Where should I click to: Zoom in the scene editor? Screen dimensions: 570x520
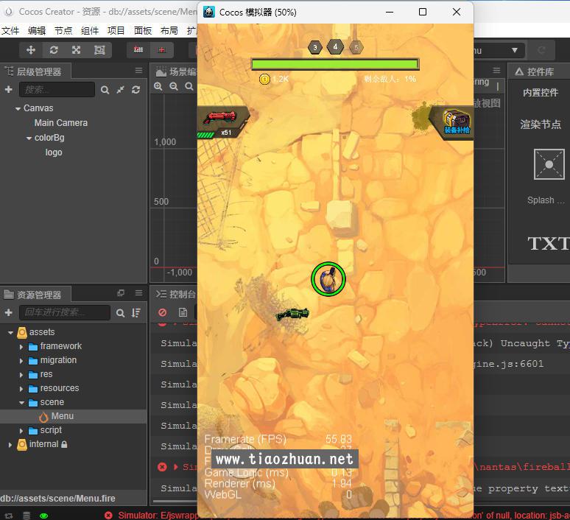[158, 87]
